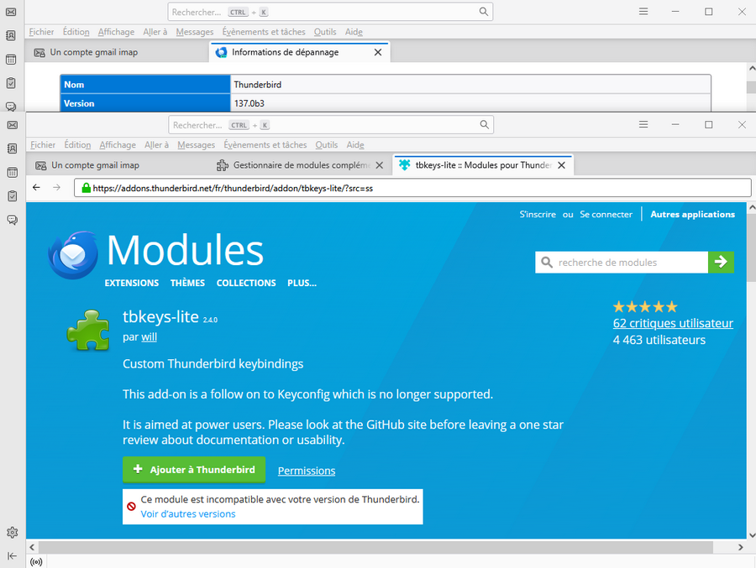Open Address Book icon in back window sidebar
The width and height of the screenshot is (756, 568).
[11, 35]
